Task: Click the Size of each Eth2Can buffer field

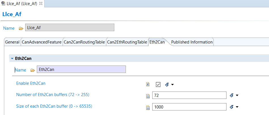Action: 189,107
